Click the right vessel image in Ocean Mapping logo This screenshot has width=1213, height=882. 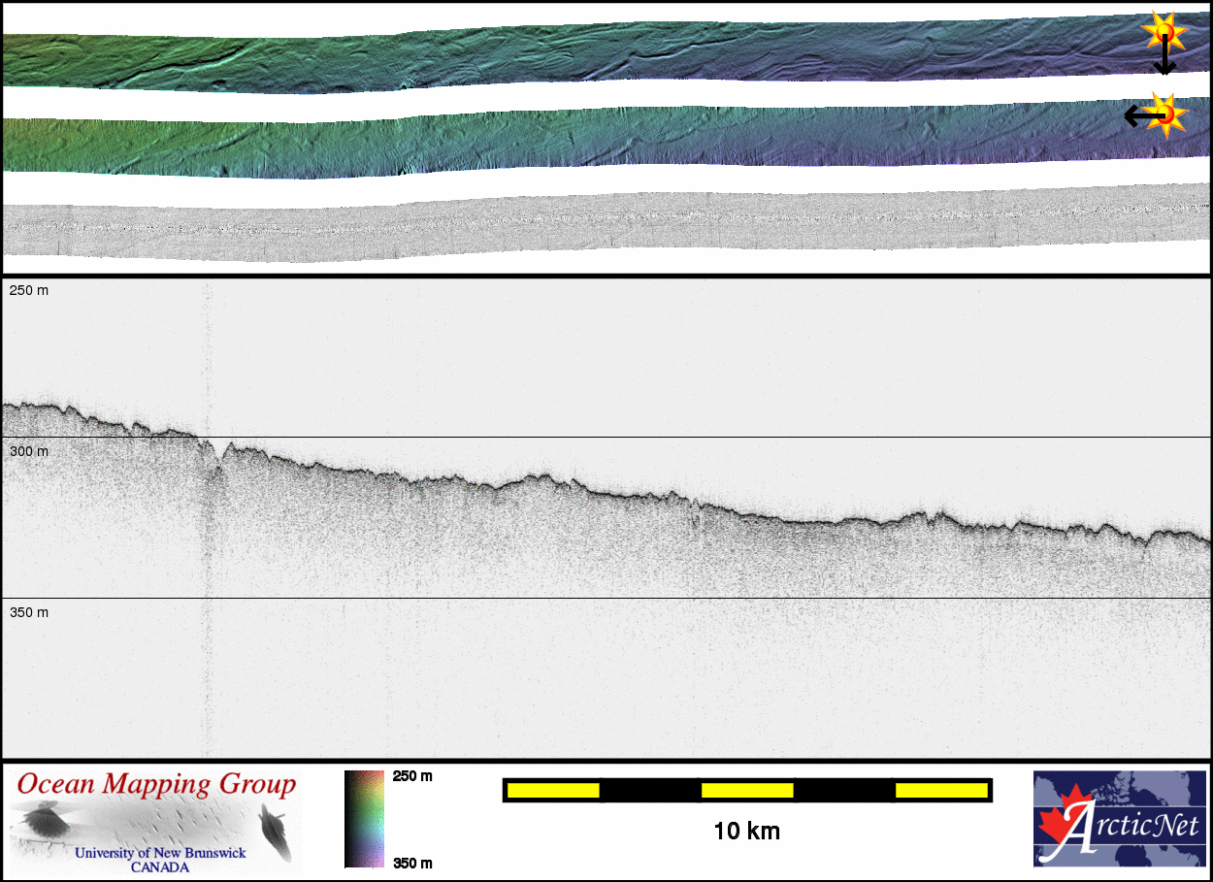point(276,833)
